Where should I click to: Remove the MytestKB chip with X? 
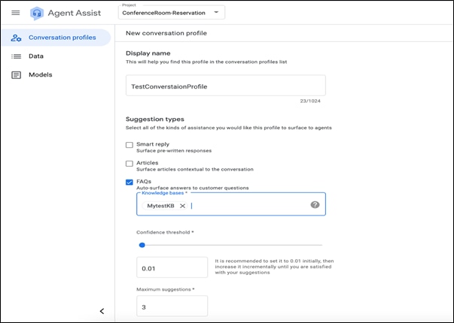[182, 206]
